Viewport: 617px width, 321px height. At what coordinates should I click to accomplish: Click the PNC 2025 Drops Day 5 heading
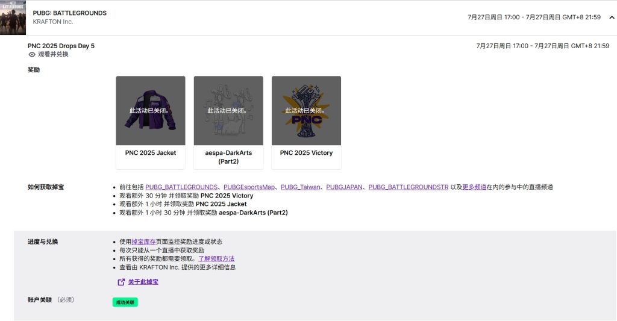[x=61, y=46]
